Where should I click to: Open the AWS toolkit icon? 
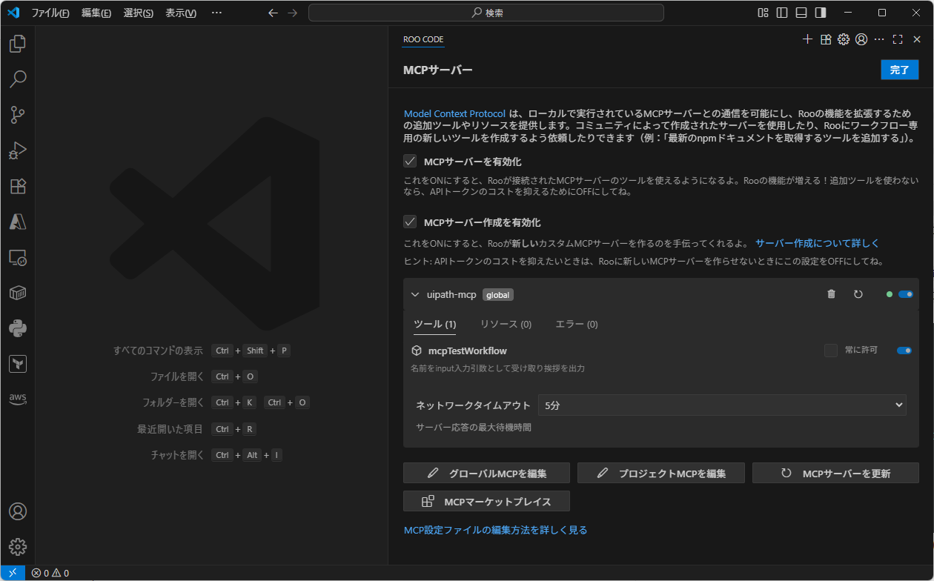[x=18, y=399]
